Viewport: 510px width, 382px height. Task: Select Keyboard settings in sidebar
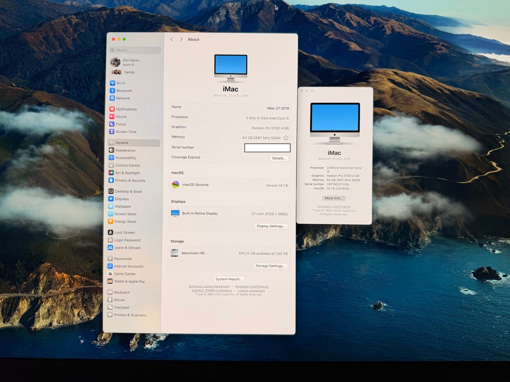click(118, 292)
